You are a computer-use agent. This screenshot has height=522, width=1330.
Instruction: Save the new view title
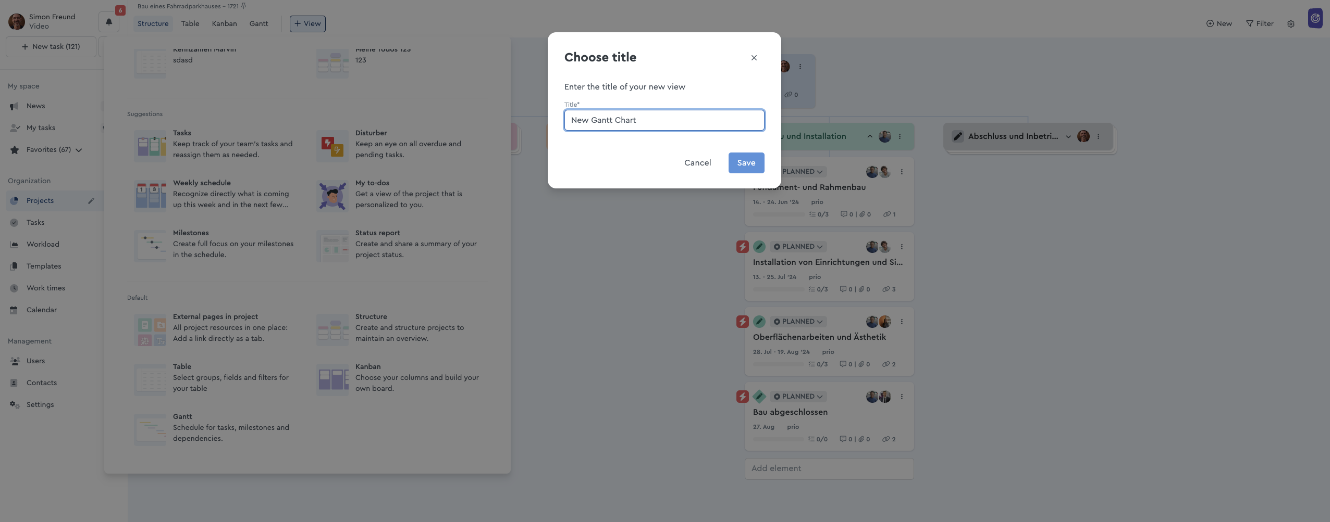[746, 163]
